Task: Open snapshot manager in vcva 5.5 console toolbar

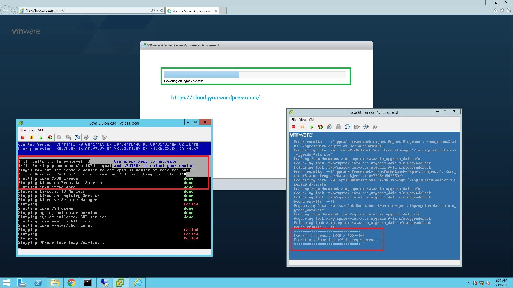Action: pyautogui.click(x=77, y=138)
